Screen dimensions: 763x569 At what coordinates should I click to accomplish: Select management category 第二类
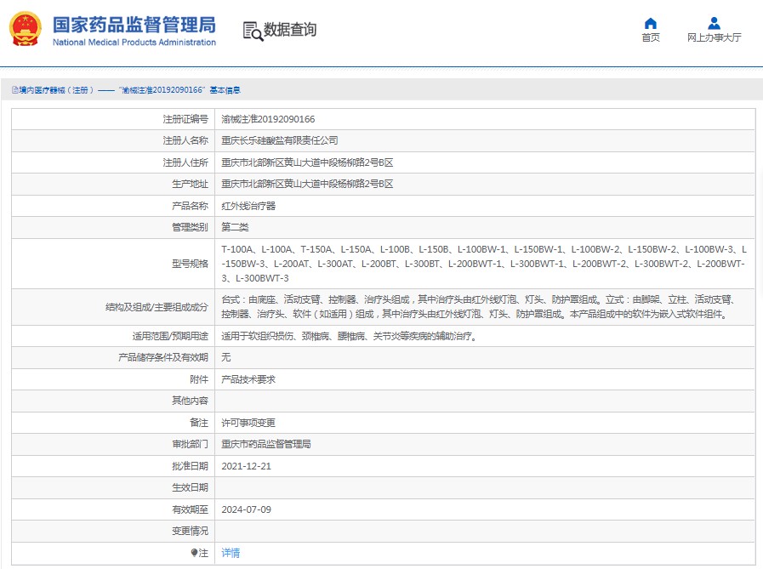(x=235, y=227)
